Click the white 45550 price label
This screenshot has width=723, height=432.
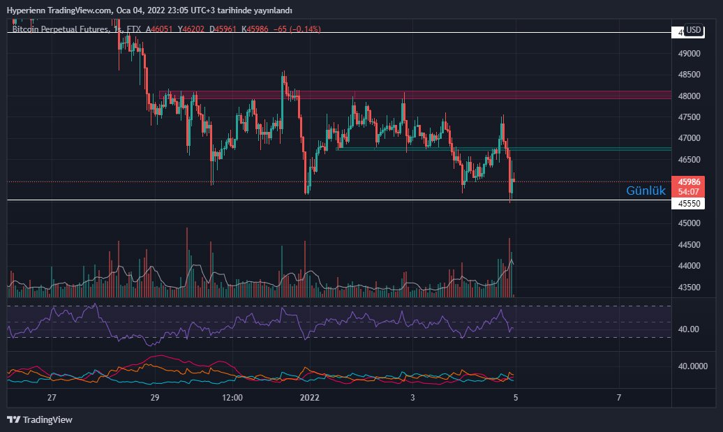[x=689, y=202]
